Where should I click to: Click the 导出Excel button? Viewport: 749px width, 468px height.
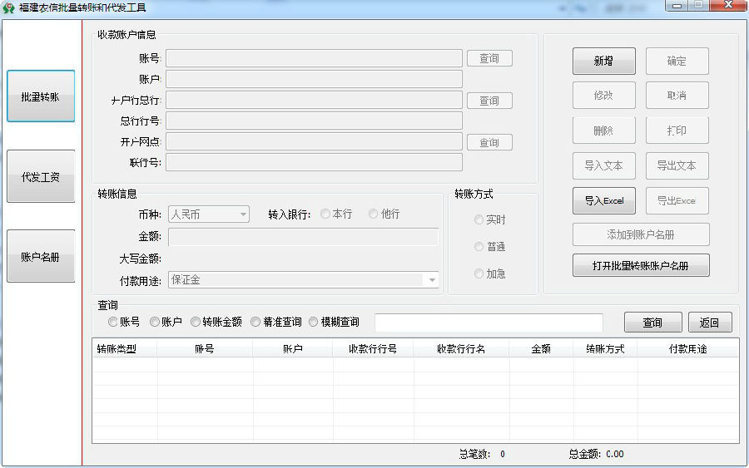click(677, 201)
